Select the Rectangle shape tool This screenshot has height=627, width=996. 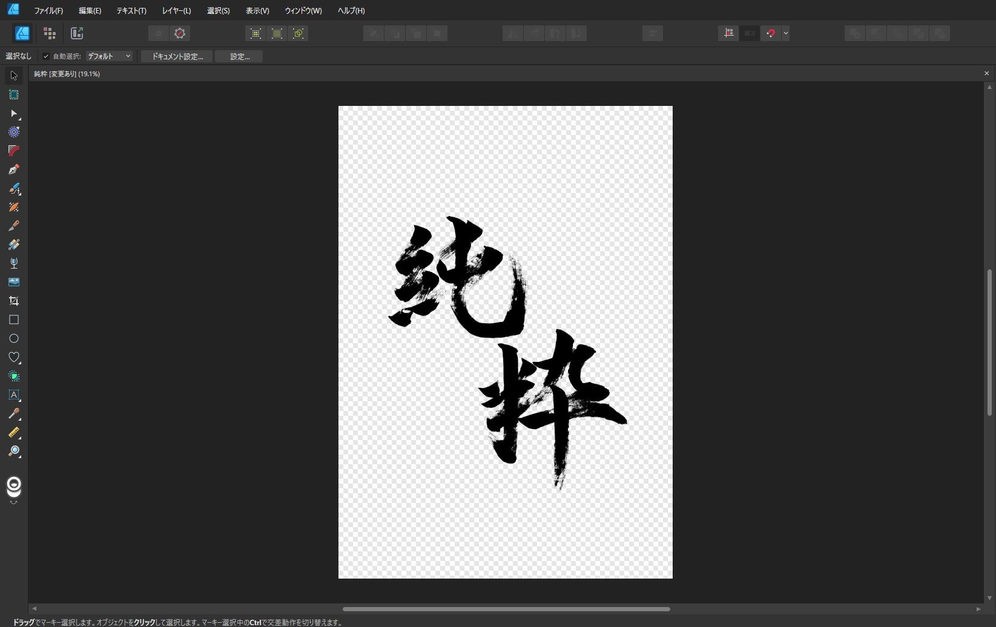[x=13, y=320]
